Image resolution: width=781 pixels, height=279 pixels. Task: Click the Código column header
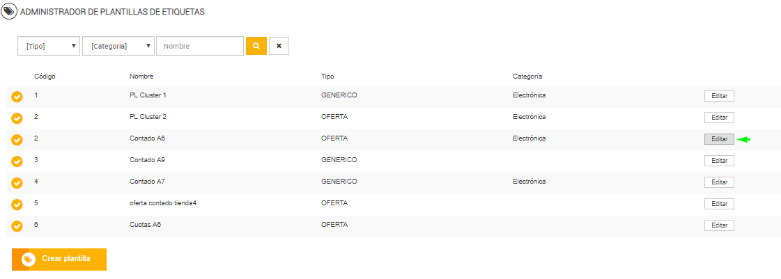click(45, 76)
